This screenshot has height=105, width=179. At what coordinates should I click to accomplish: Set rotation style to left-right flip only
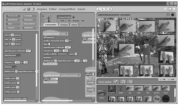click(43, 18)
